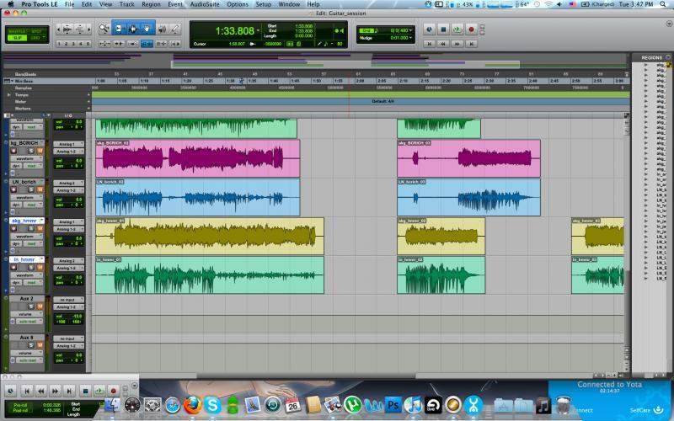Open Firefox from the Dock
The image size is (674, 421).
point(191,405)
